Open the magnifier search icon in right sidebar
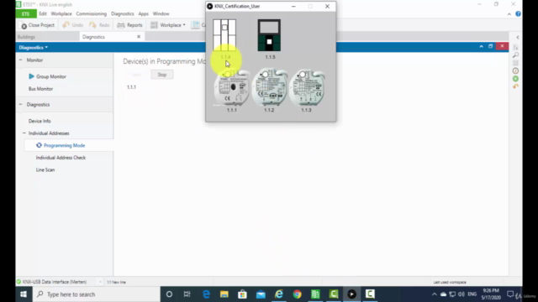This screenshot has height=302, width=538. [x=515, y=55]
